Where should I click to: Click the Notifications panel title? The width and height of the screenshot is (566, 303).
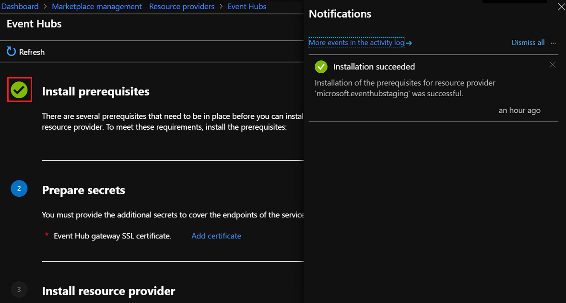[x=340, y=14]
